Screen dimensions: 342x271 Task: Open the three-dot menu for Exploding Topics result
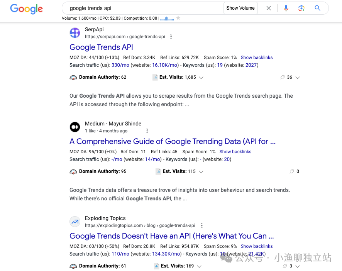click(x=202, y=225)
